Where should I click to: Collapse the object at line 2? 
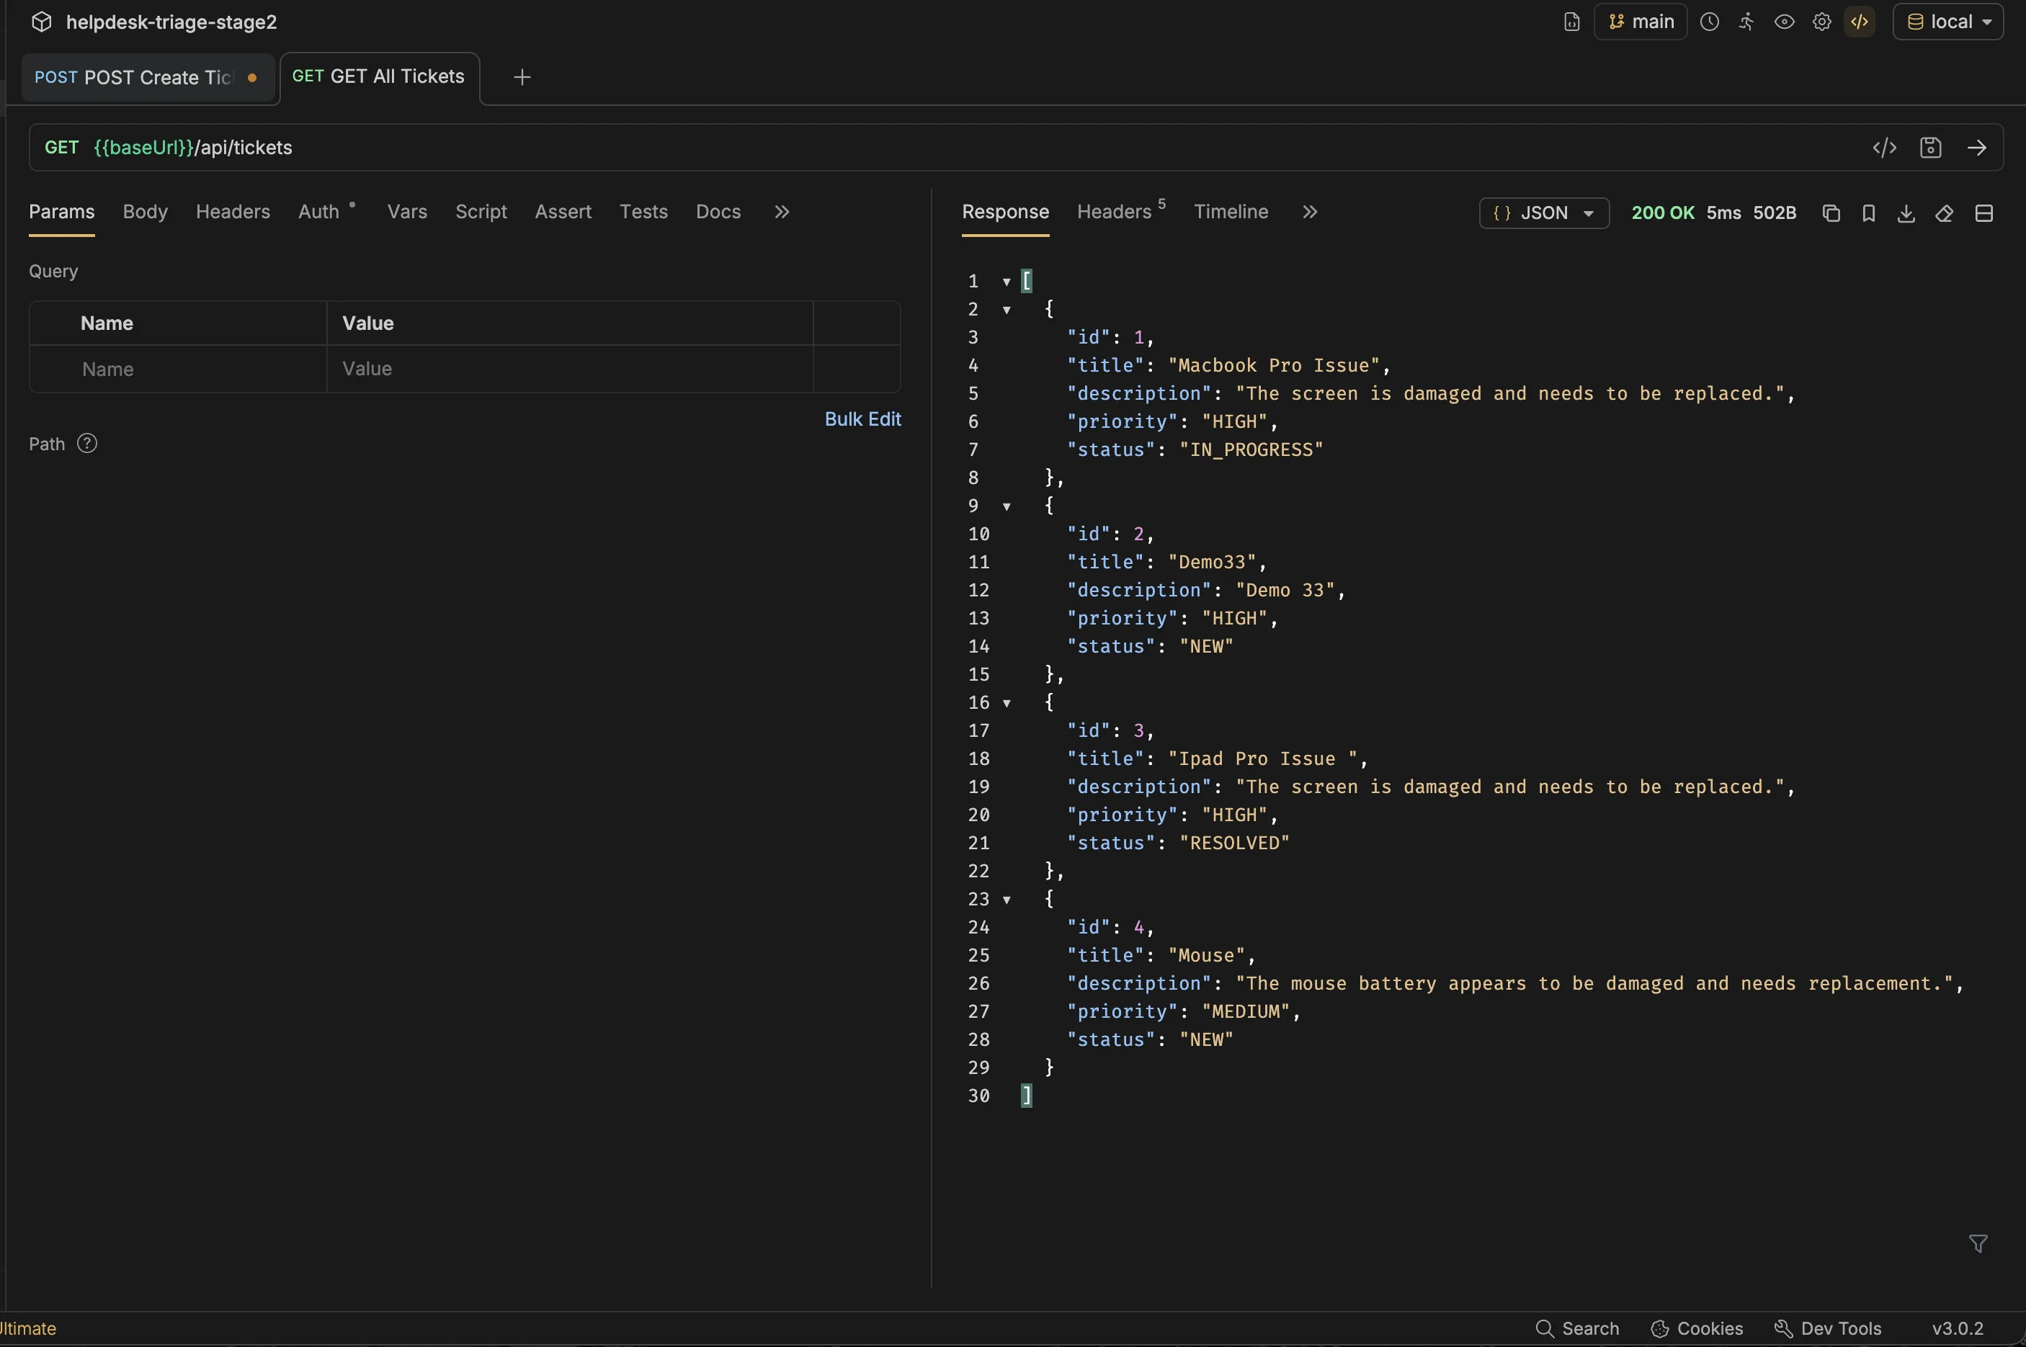[x=1006, y=310]
